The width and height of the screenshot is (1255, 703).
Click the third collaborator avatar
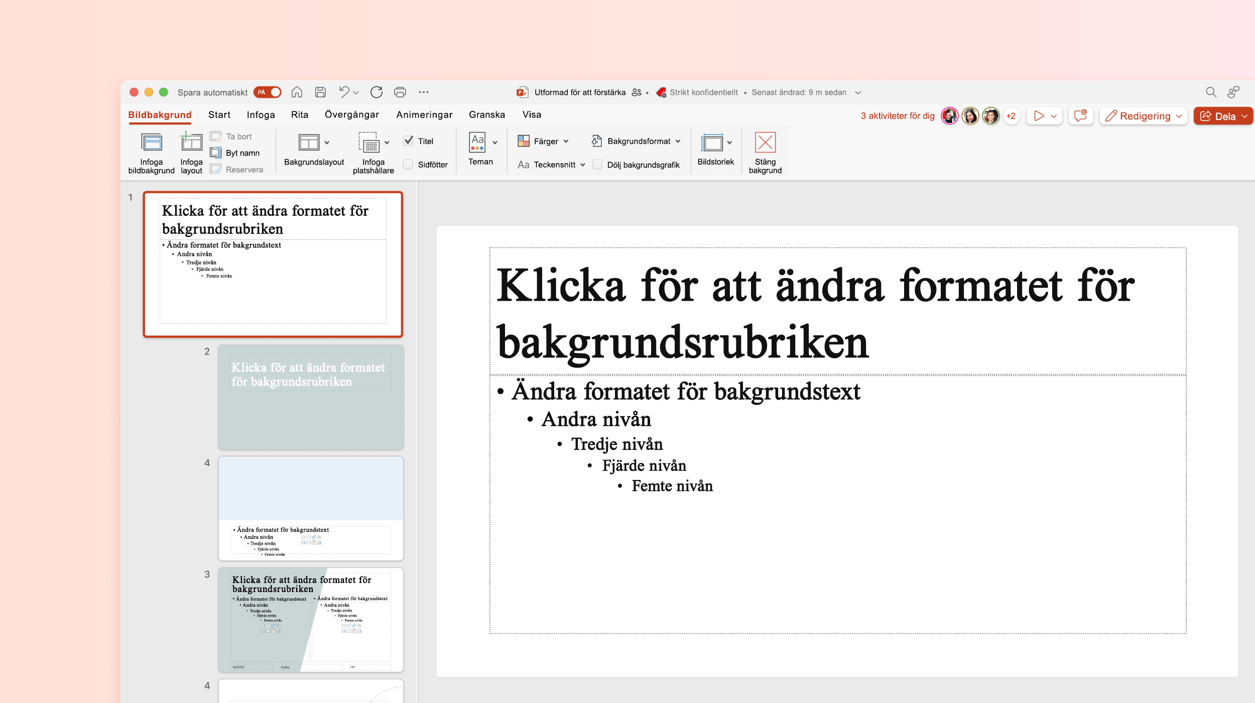[990, 116]
